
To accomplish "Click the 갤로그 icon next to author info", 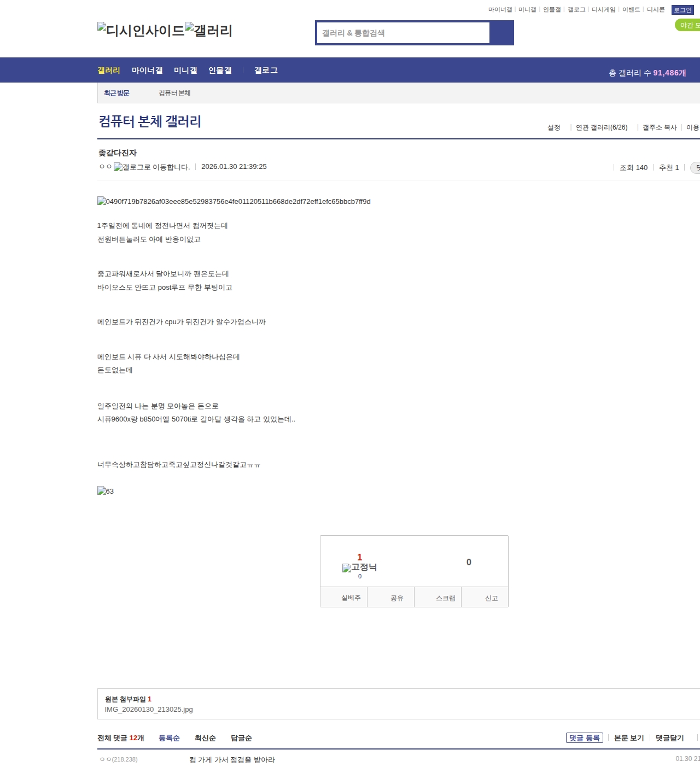I will click(x=119, y=167).
